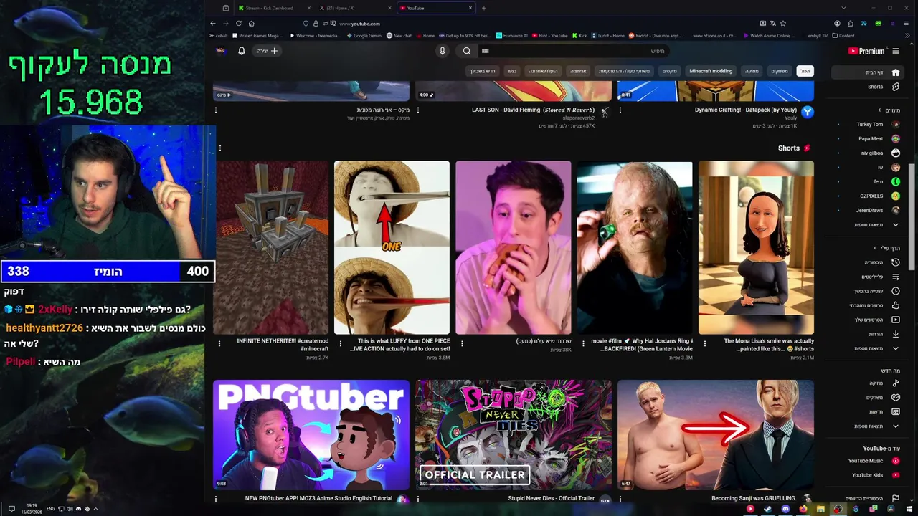
Task: Go back with the browser back arrow
Action: coord(213,23)
